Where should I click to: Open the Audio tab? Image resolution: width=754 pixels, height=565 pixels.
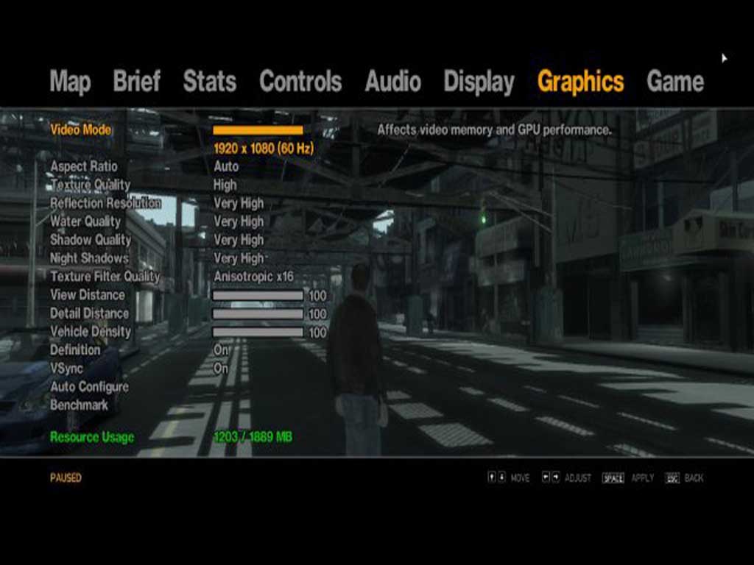click(392, 82)
